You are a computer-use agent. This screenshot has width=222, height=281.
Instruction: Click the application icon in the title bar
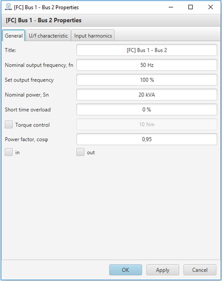(x=8, y=7)
